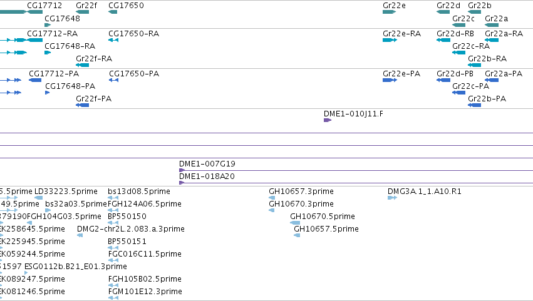Click the Gr22a-RA transcript label
533x301 pixels.
coord(504,34)
